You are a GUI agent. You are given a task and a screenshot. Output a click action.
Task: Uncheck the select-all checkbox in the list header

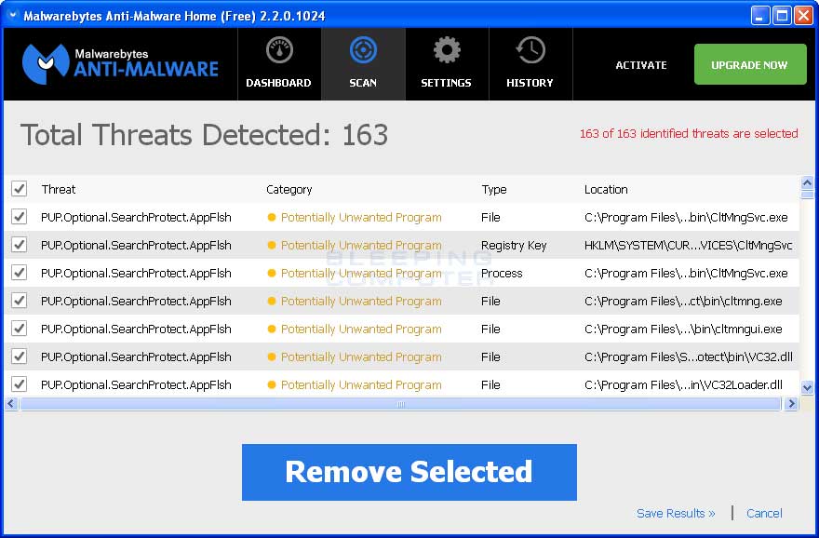[x=20, y=188]
